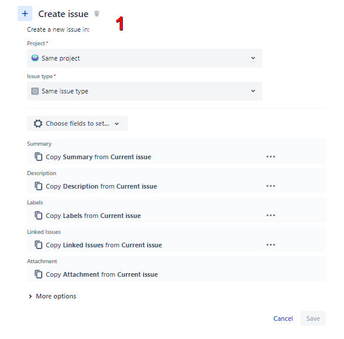Click the Description field label
The width and height of the screenshot is (344, 339).
tap(42, 173)
